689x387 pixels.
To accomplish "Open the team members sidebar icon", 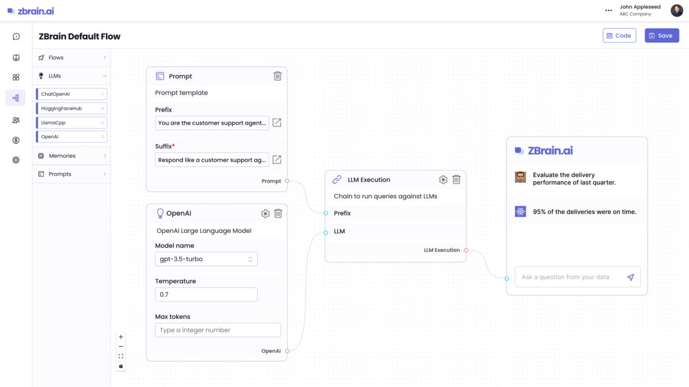I will tap(16, 120).
